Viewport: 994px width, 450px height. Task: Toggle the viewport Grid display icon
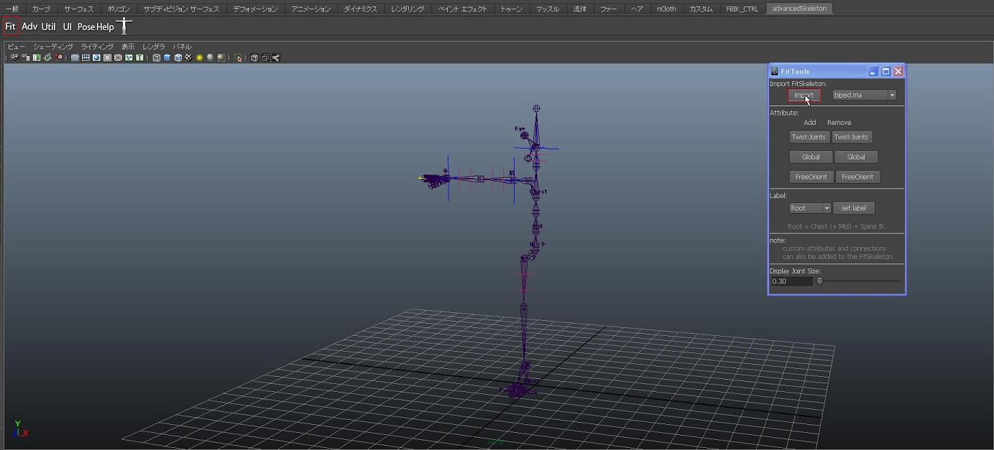75,57
